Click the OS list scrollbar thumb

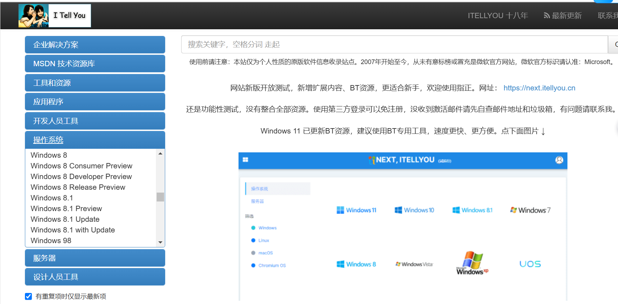point(160,197)
